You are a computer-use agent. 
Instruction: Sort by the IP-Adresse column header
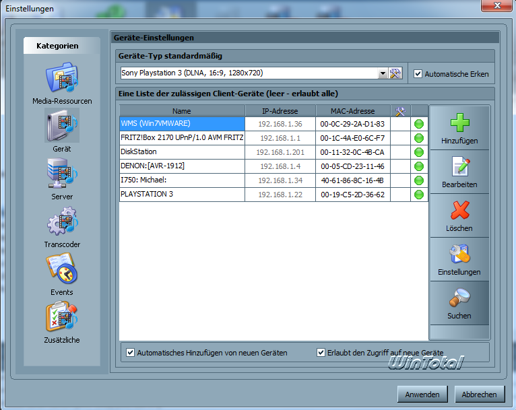point(280,111)
